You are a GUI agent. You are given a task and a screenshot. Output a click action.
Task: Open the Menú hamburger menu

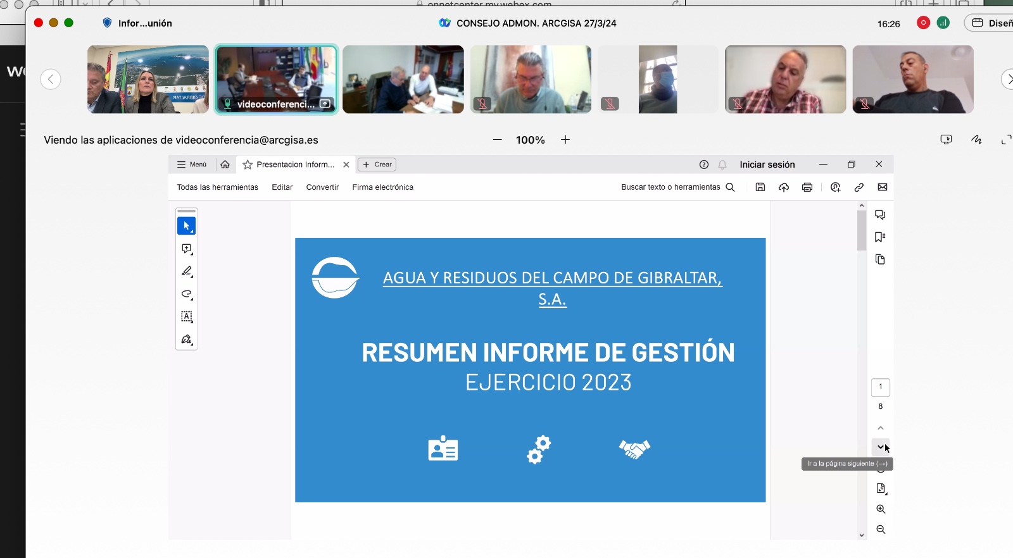(x=192, y=164)
